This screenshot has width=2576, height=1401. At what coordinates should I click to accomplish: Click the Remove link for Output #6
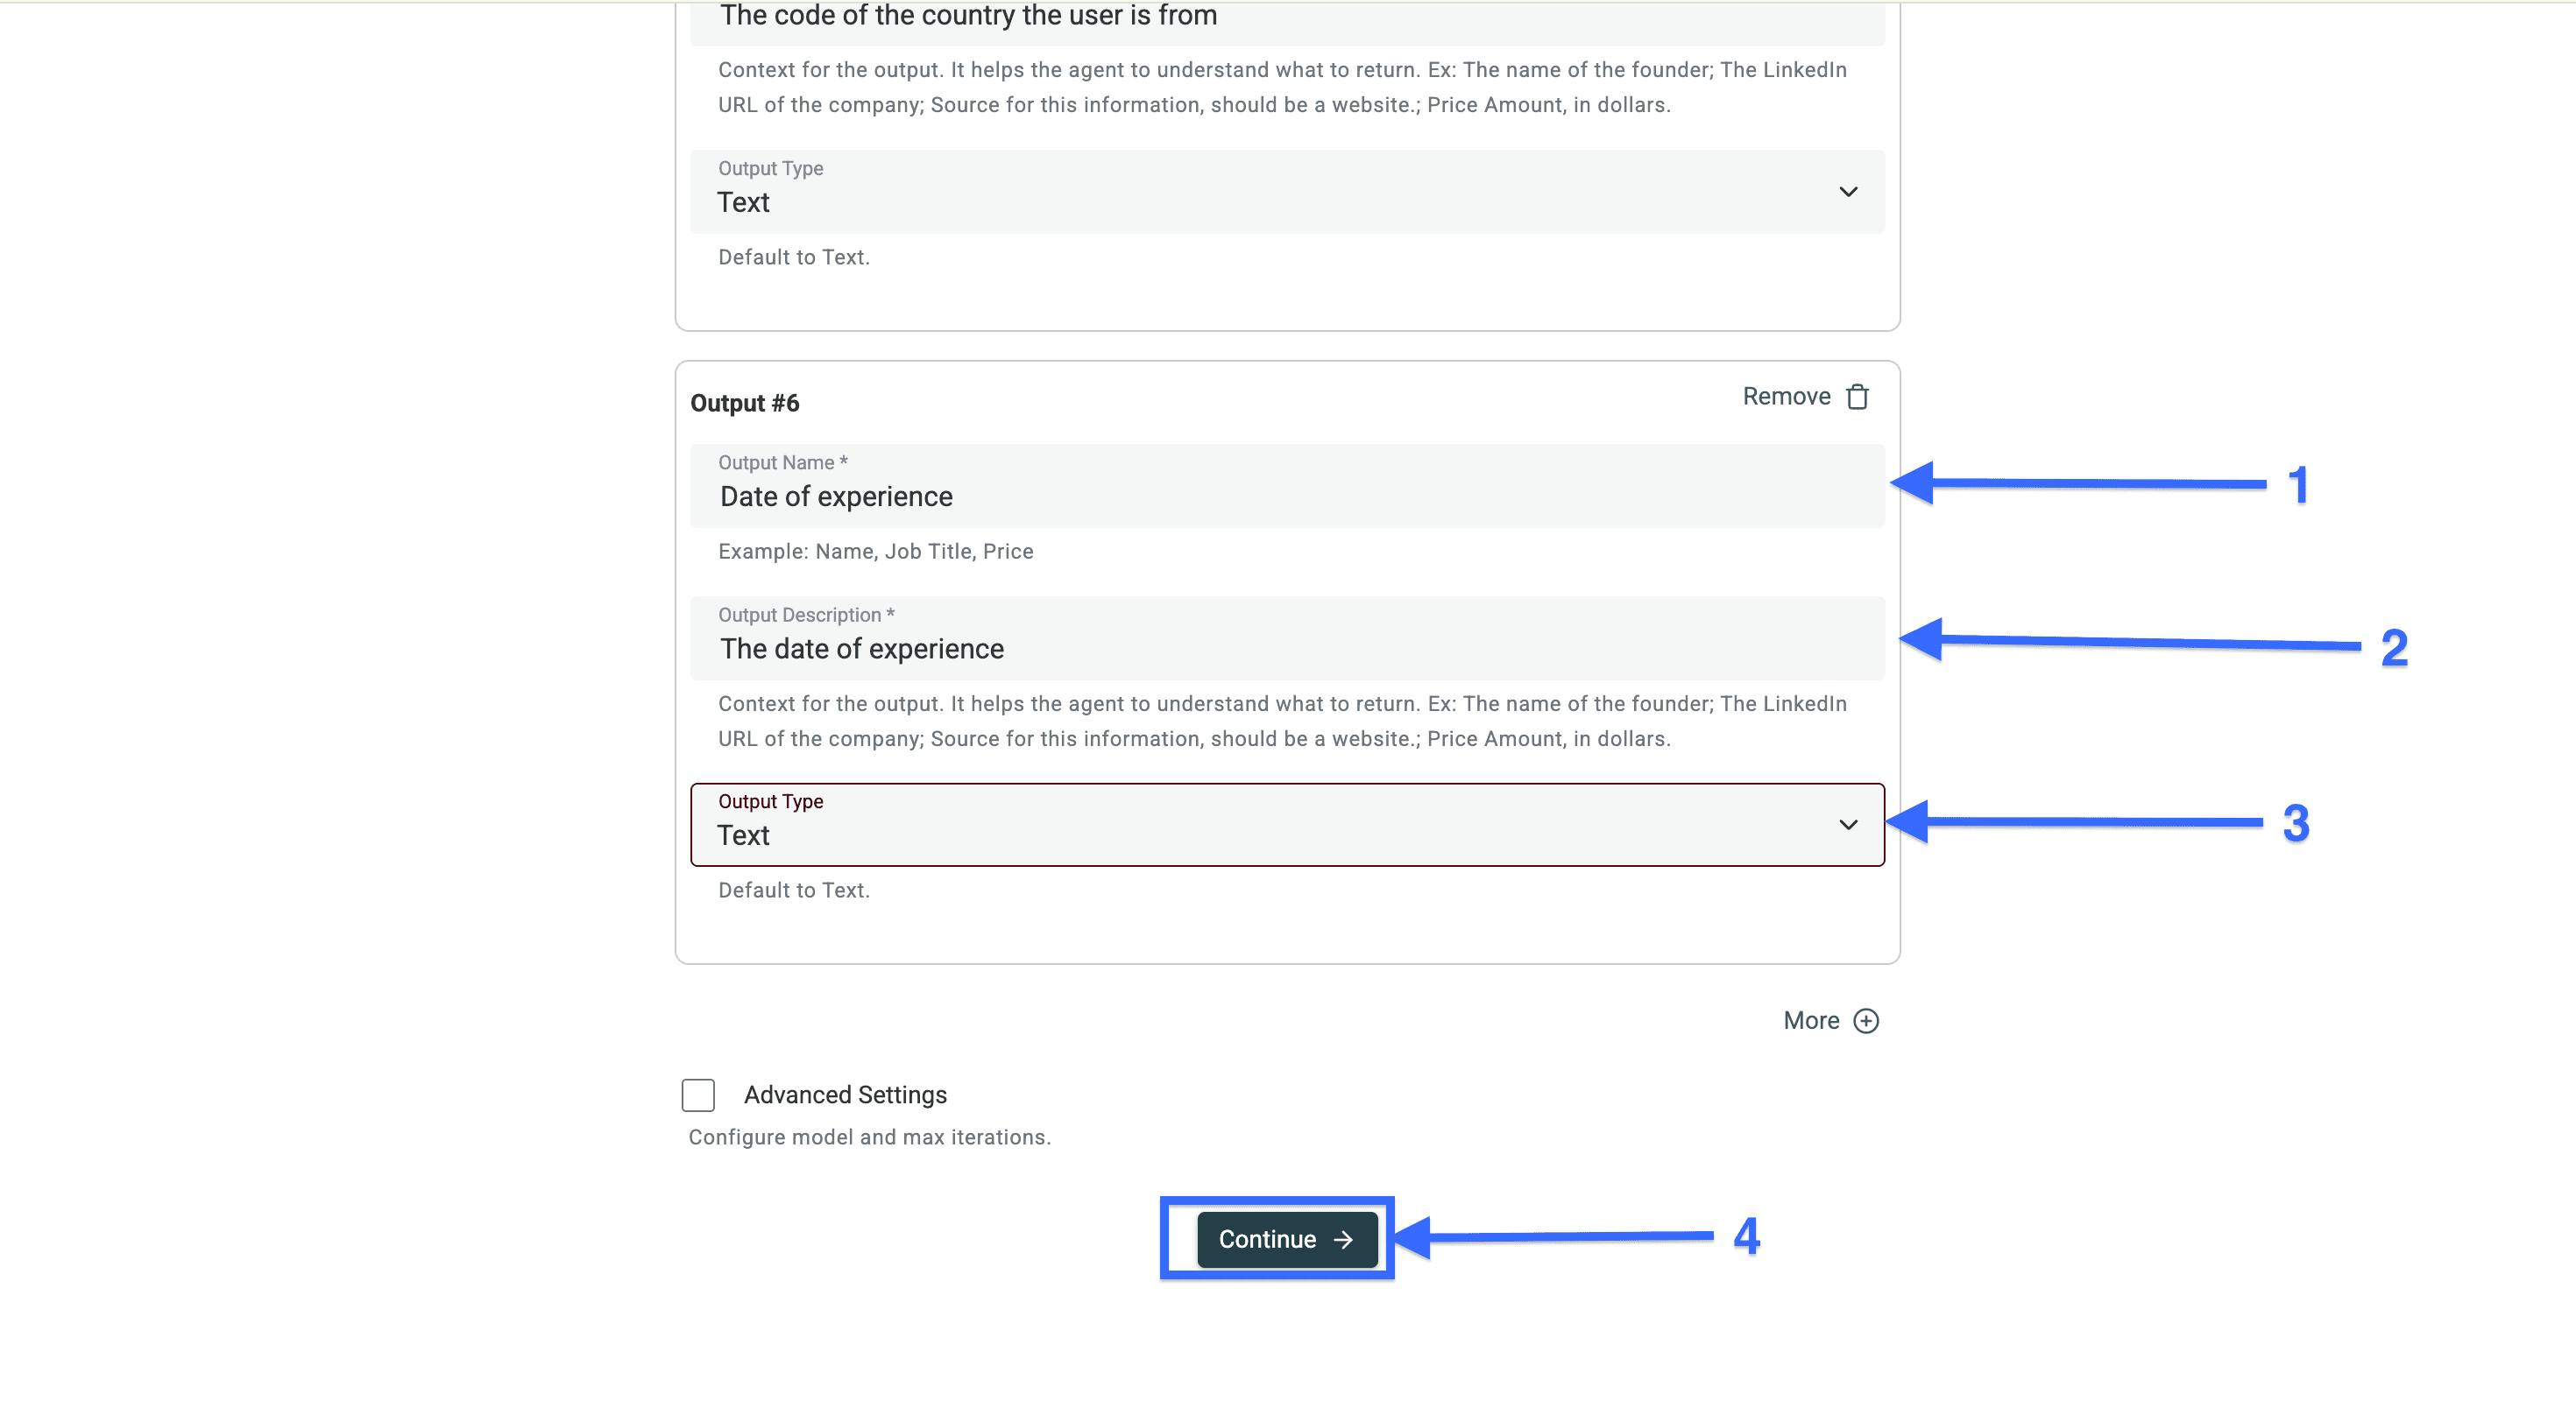1786,397
